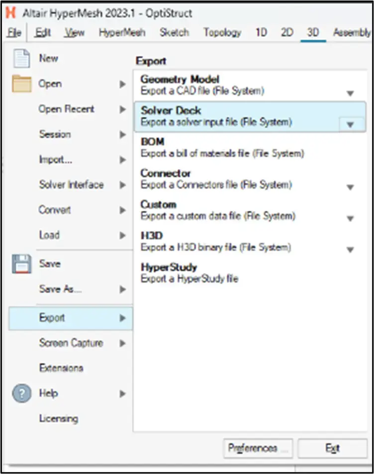The height and width of the screenshot is (474, 374).
Task: Select Export menu entry
Action: (71, 318)
